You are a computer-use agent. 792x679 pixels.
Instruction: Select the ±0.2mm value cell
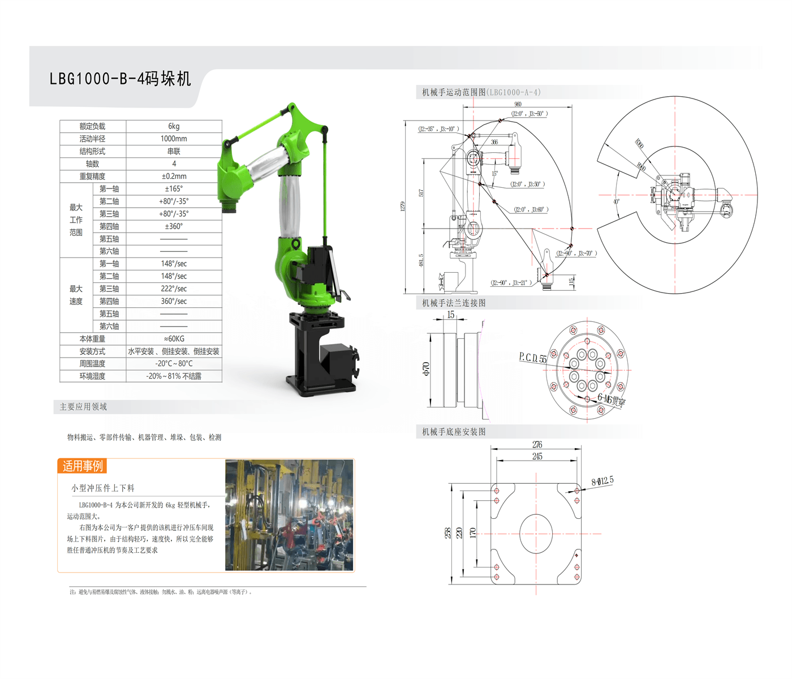(174, 176)
